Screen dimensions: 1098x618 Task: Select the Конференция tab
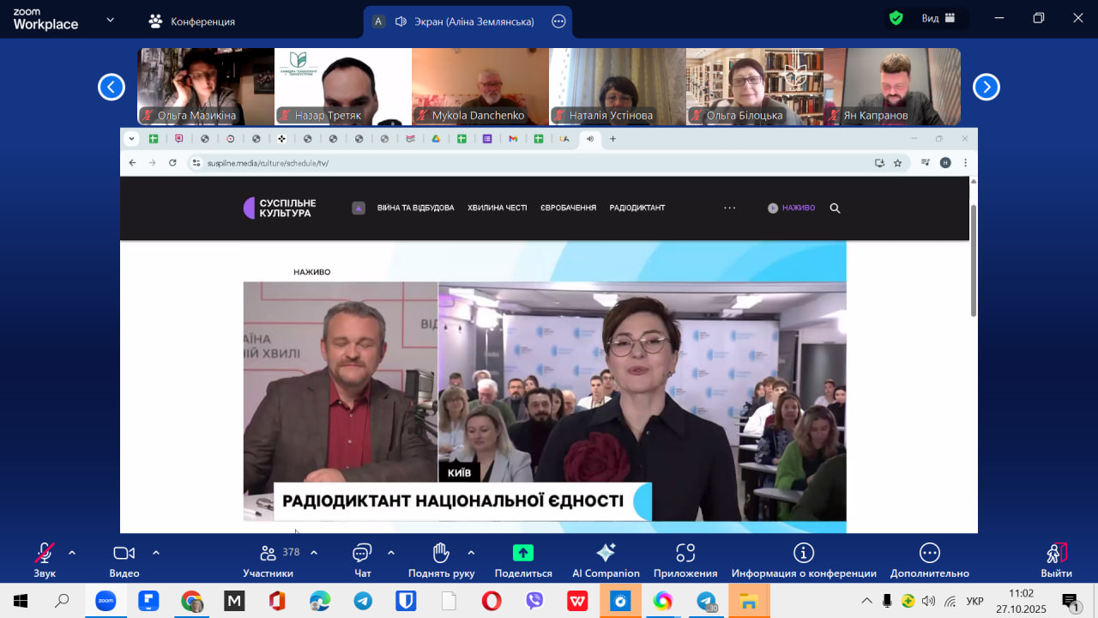[191, 21]
